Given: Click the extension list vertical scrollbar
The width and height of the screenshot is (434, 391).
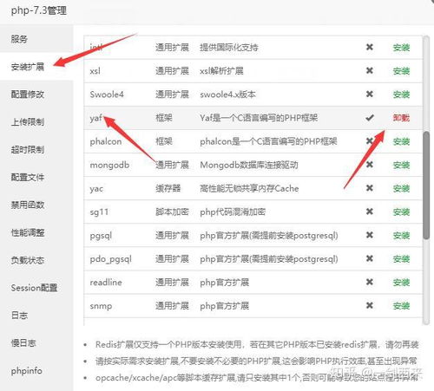Looking at the screenshot, I should tap(426, 186).
